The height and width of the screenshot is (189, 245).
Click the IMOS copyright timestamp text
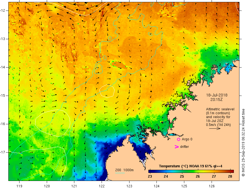pyautogui.click(x=243, y=143)
